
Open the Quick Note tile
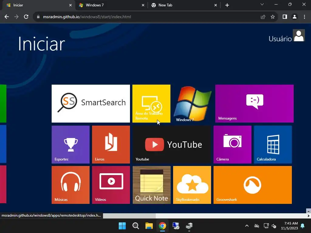tap(152, 185)
